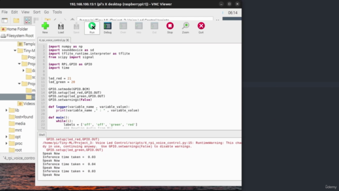Image resolution: width=339 pixels, height=191 pixels.
Task: Click the Zoom toolbar icon
Action: (185, 28)
